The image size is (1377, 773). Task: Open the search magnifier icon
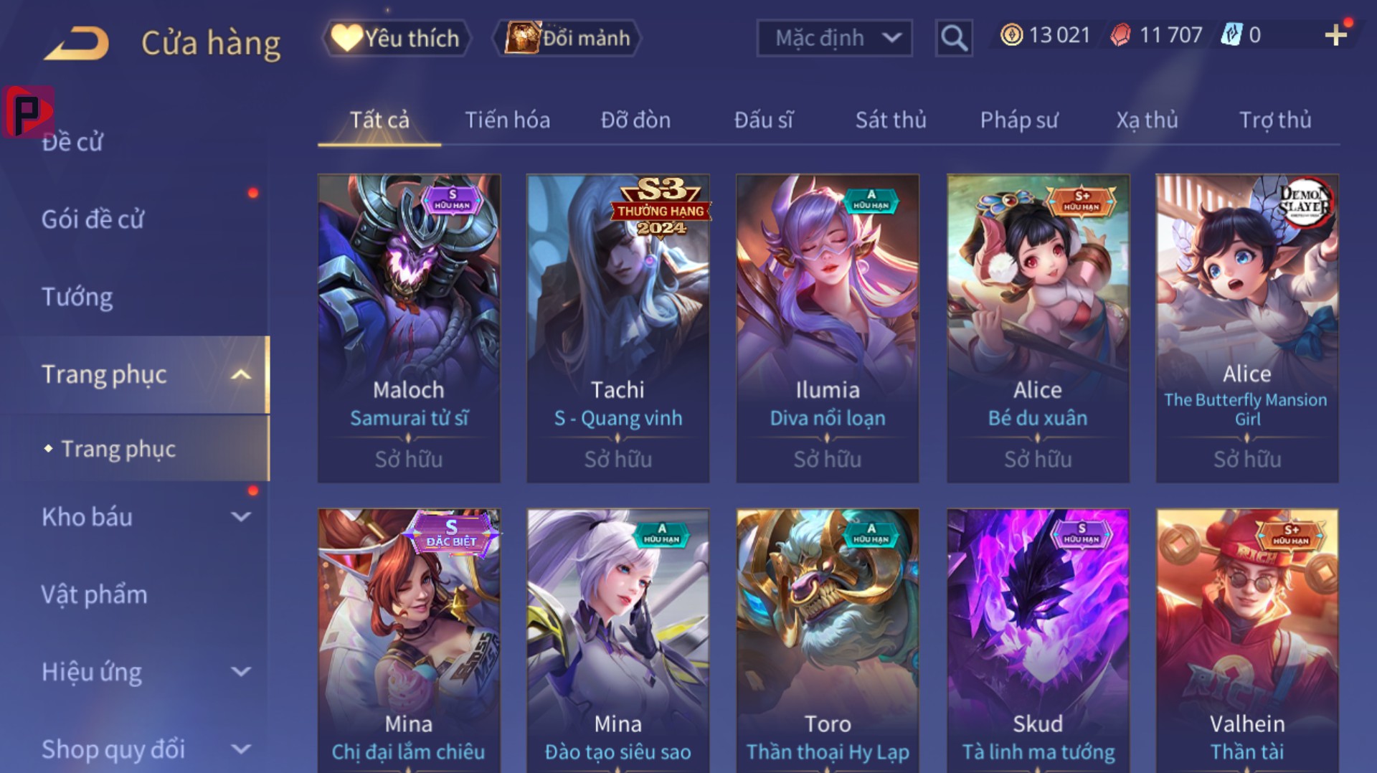coord(954,37)
